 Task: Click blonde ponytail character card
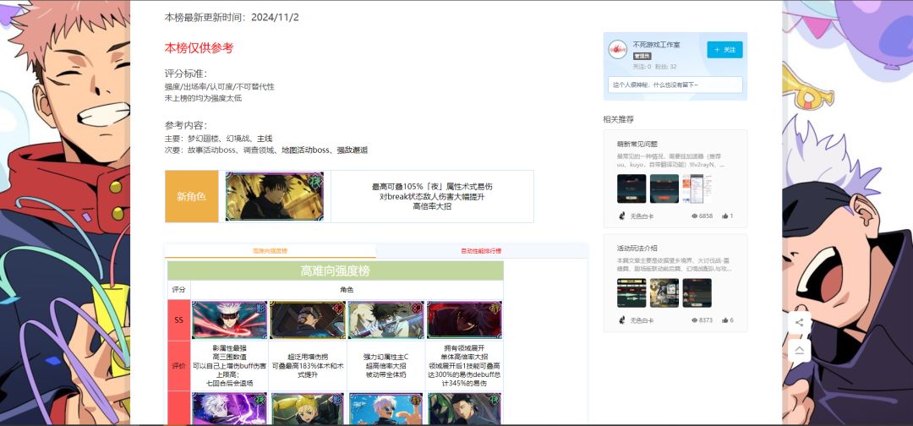coord(308,408)
